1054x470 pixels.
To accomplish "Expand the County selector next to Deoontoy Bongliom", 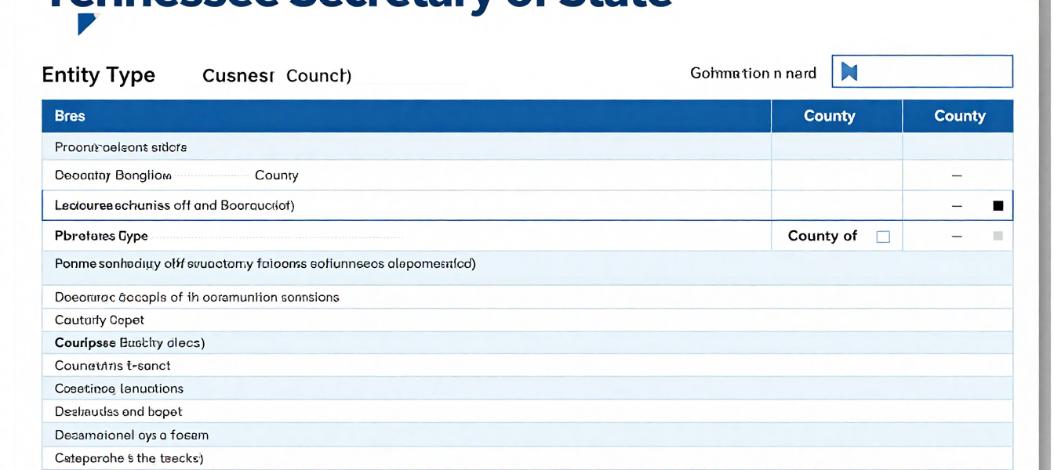I will (276, 175).
